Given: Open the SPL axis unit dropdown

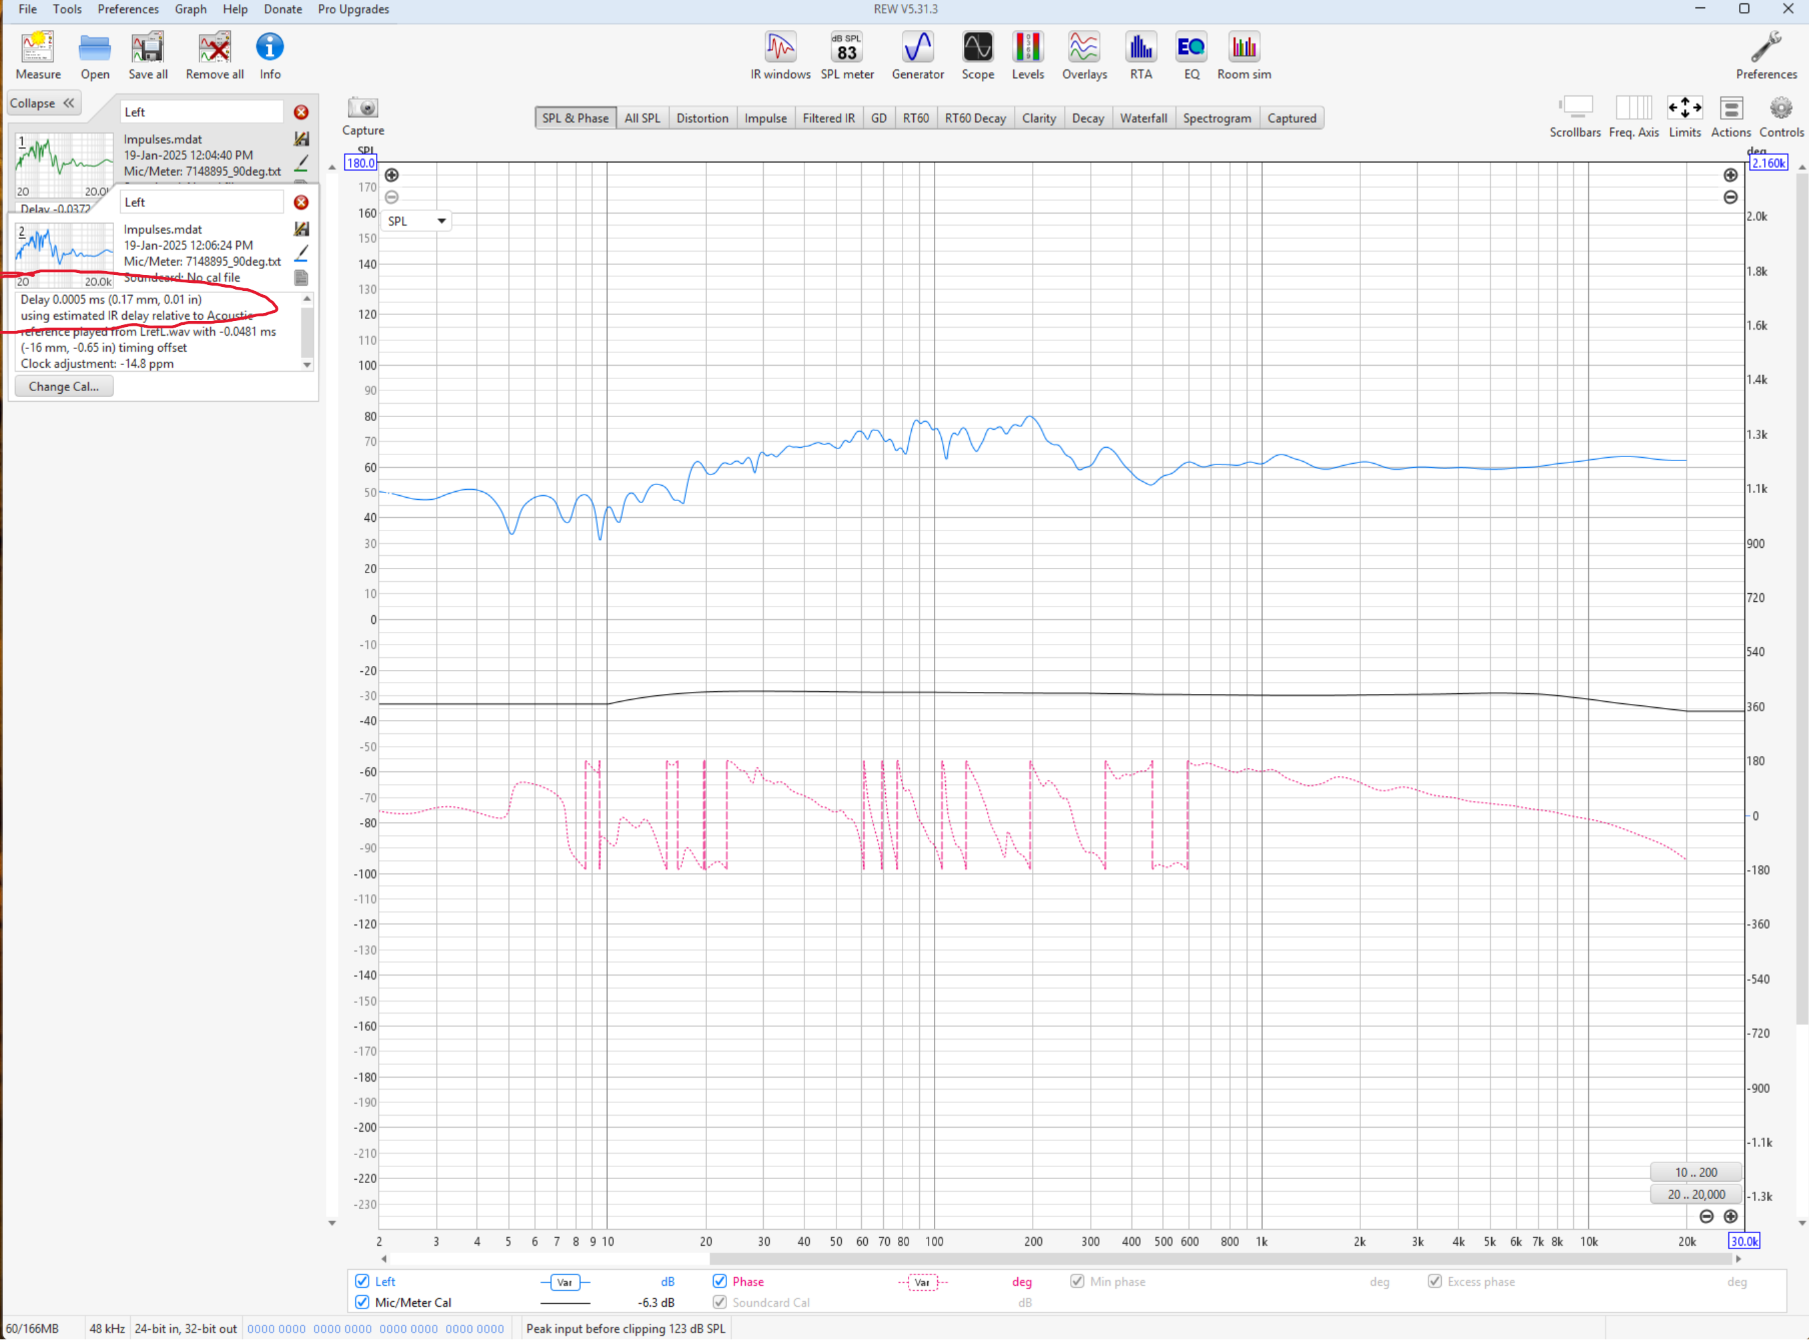Looking at the screenshot, I should click(x=416, y=221).
